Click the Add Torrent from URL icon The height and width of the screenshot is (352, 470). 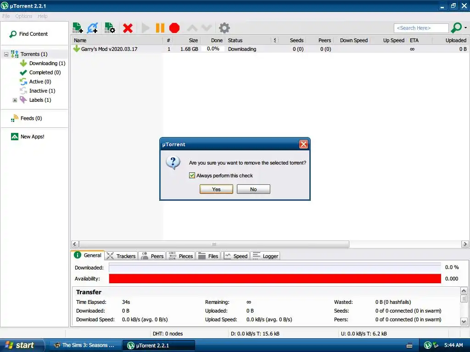pyautogui.click(x=93, y=28)
